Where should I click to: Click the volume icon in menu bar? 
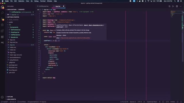click(x=154, y=1)
